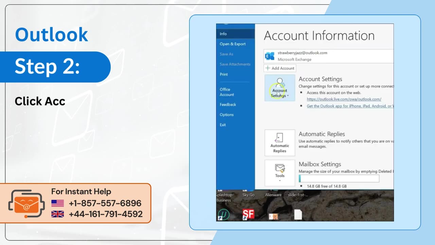
Task: Click the email headset support icon
Action: [27, 203]
